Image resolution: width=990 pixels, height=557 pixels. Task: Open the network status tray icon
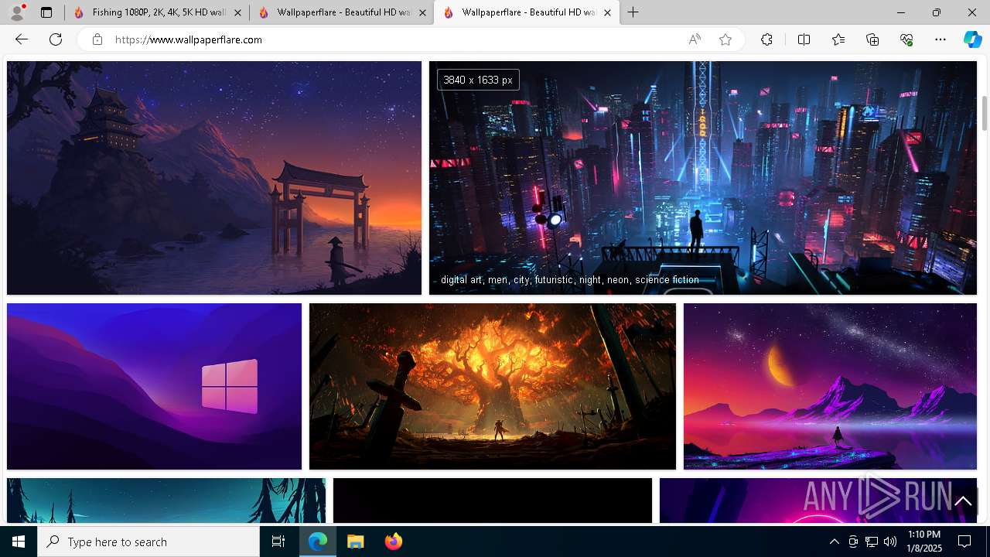click(x=872, y=542)
